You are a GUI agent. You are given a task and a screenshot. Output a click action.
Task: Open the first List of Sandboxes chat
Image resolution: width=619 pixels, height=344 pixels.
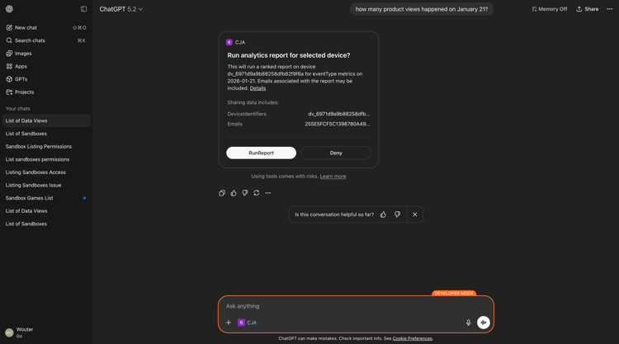[x=46, y=134]
